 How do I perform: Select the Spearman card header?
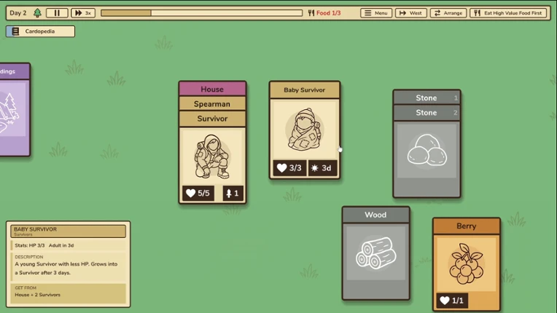212,104
